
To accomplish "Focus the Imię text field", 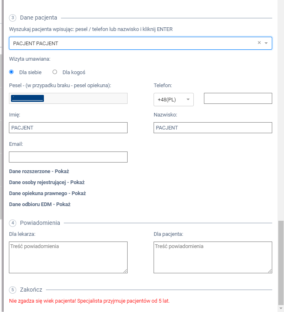I will click(x=68, y=128).
